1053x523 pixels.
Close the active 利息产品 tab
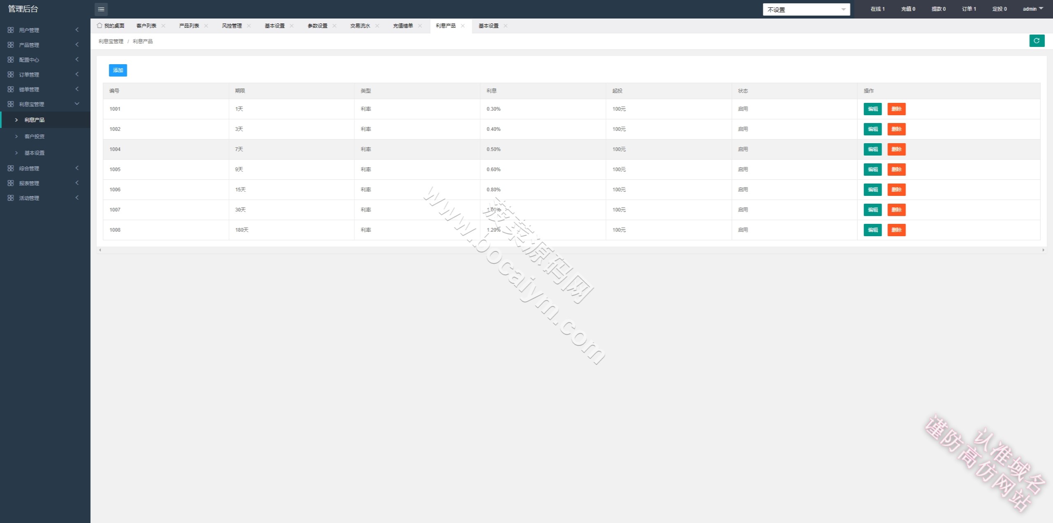463,26
